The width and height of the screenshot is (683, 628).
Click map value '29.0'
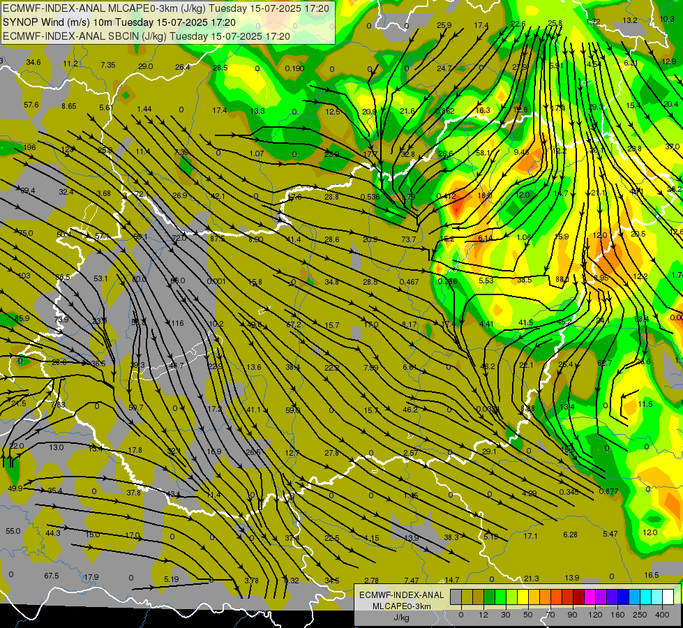146,66
